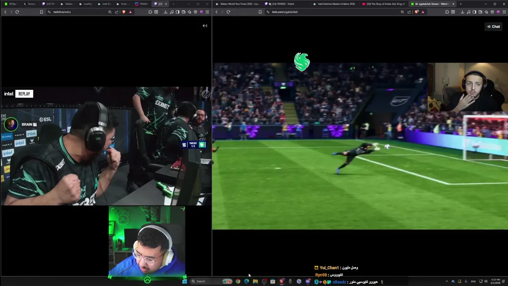Viewport: 508px width, 286px height.
Task: Open Brave Shields in Kick window
Action: tap(416, 12)
